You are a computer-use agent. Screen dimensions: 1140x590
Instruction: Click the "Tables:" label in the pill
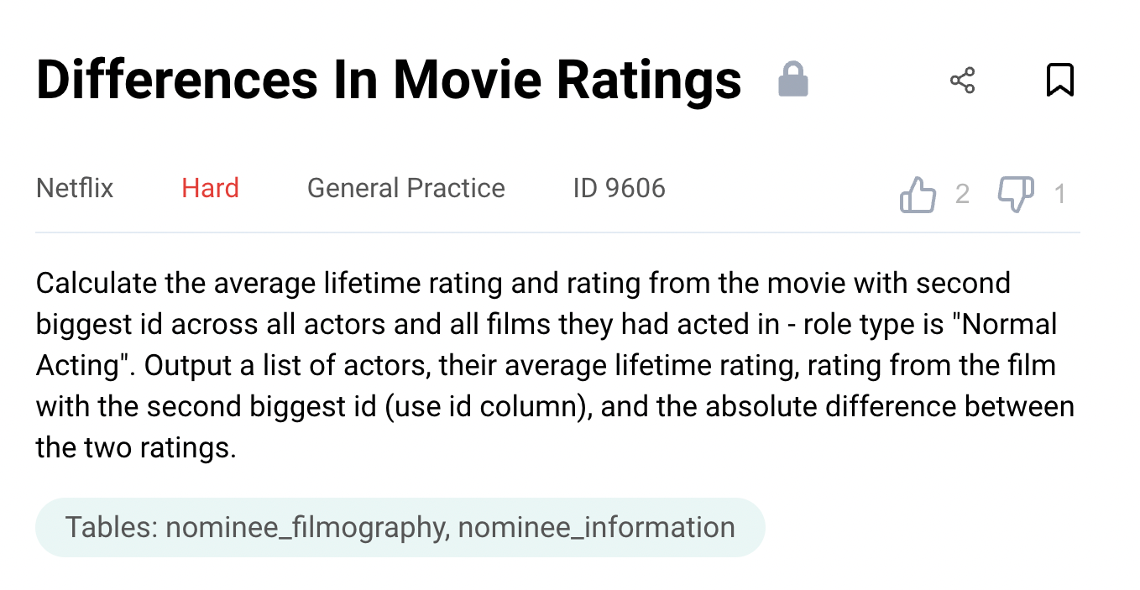(x=112, y=527)
